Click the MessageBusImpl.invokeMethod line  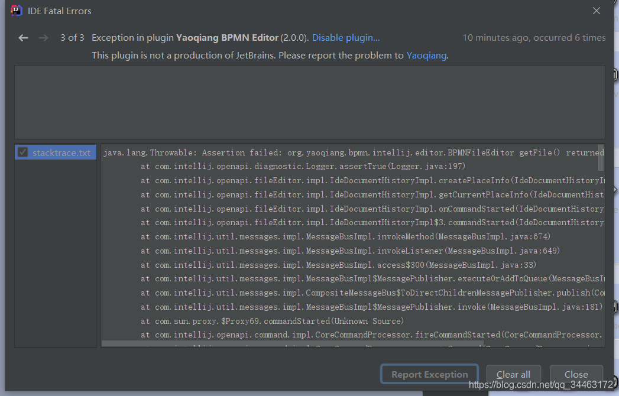pyautogui.click(x=345, y=236)
